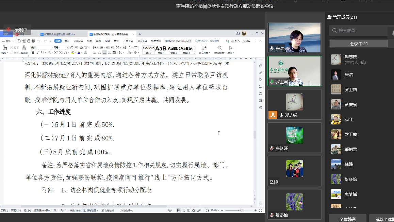Clear formatting with the eraser icon
Image resolution: width=394 pixels, height=222 pixels.
click(x=81, y=47)
